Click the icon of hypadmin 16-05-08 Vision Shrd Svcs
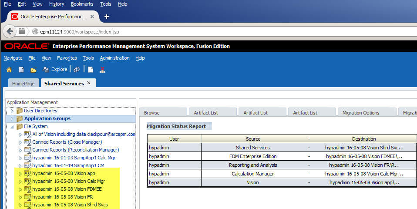 (28, 205)
